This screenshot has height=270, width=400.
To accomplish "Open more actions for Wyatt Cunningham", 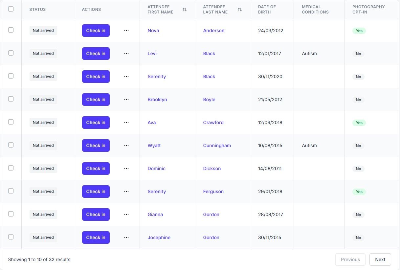I will (126, 146).
